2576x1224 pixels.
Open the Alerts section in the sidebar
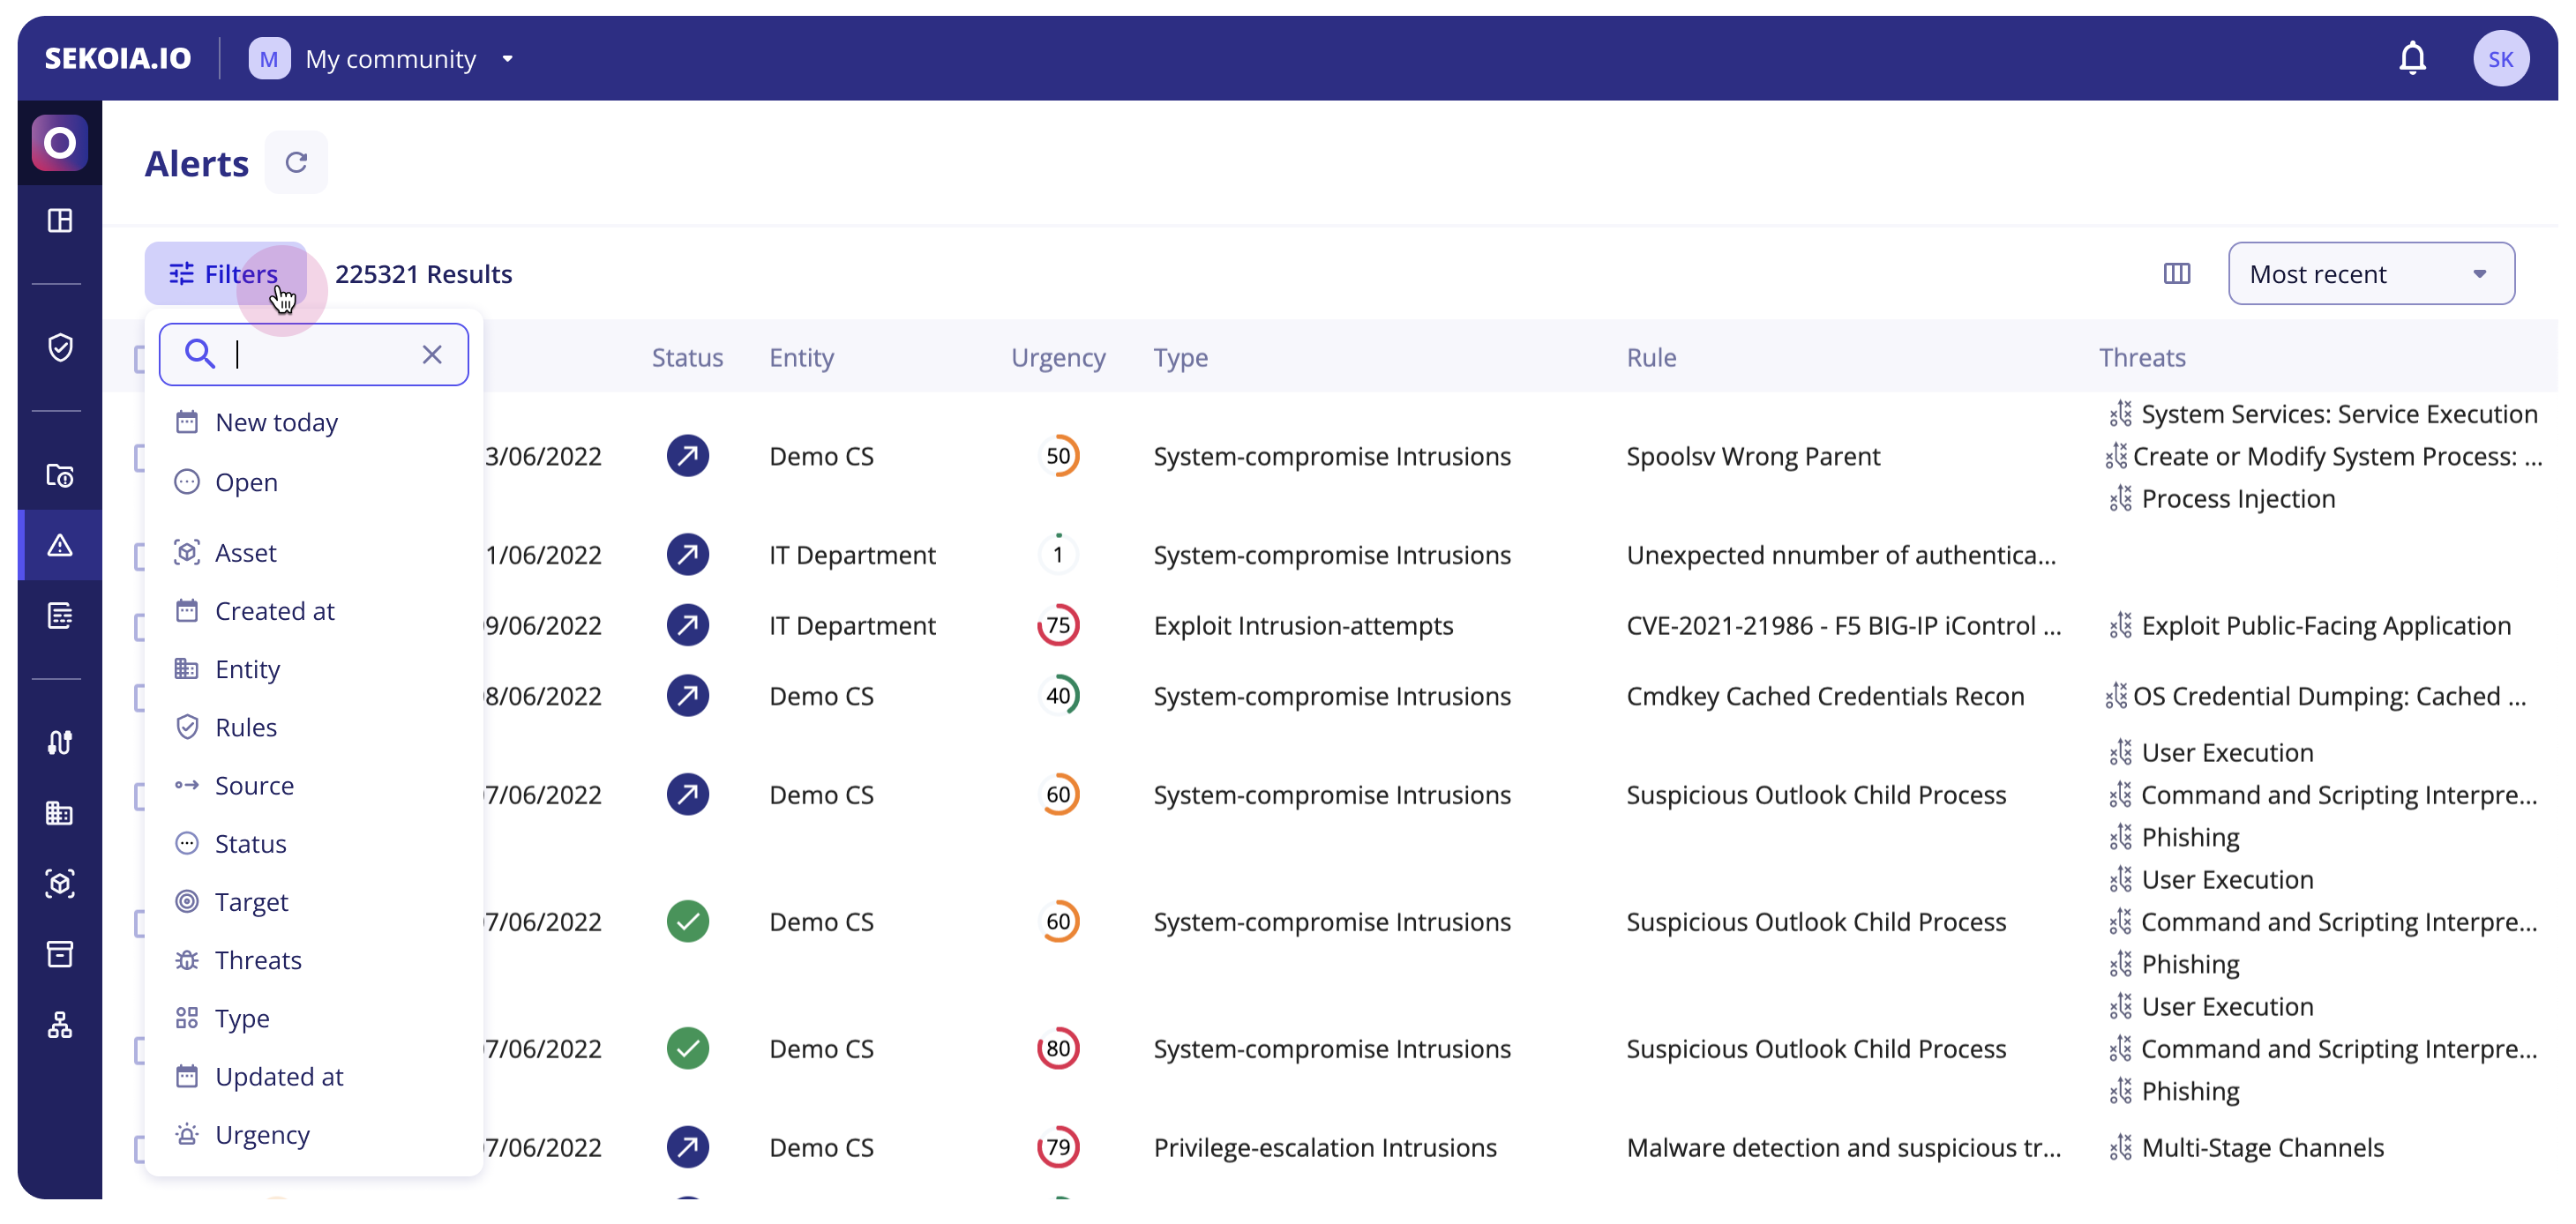(59, 546)
